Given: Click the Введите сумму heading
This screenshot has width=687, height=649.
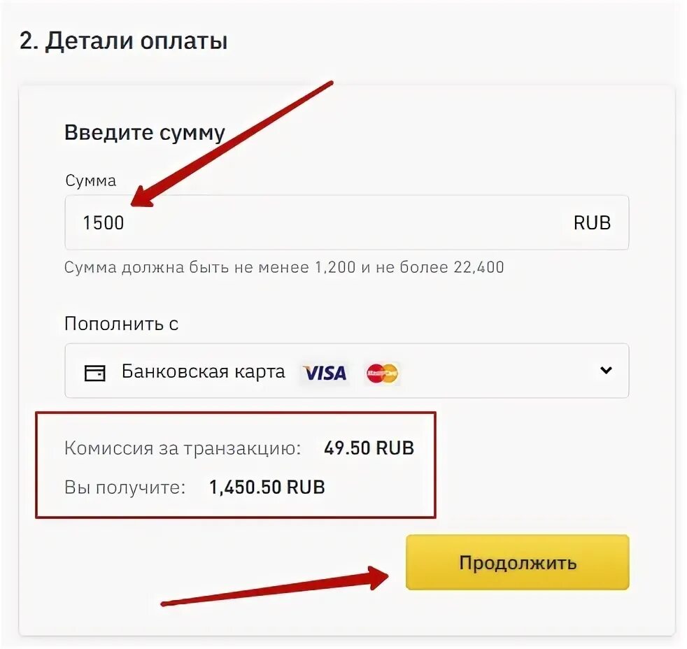Looking at the screenshot, I should click(145, 133).
